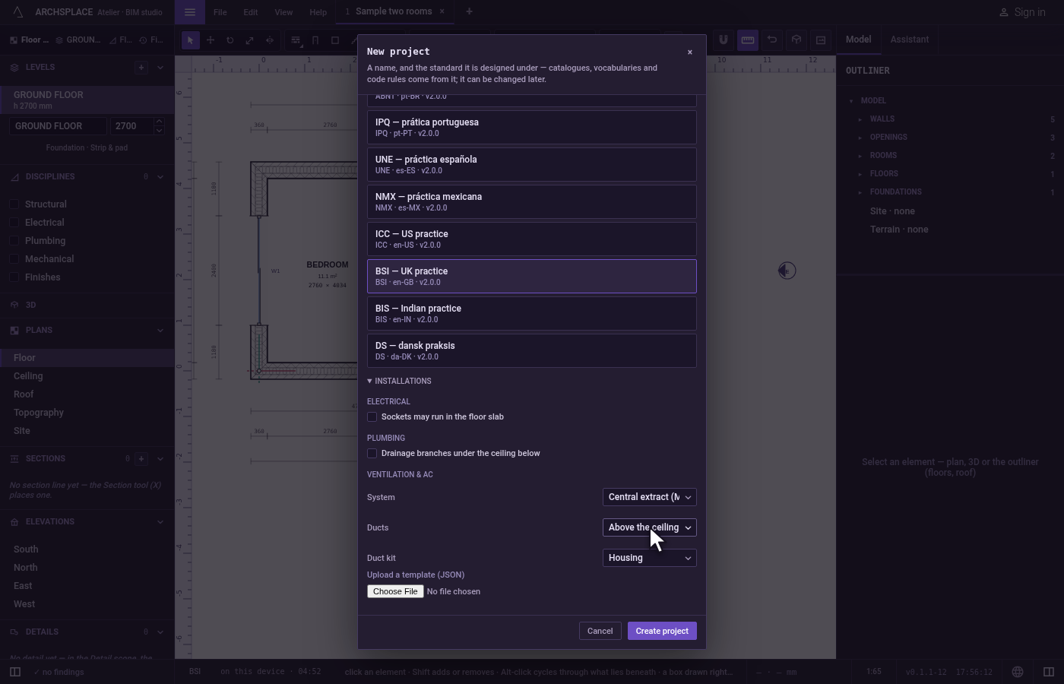Image resolution: width=1064 pixels, height=684 pixels.
Task: Open the ventilation System dropdown
Action: coord(649,497)
